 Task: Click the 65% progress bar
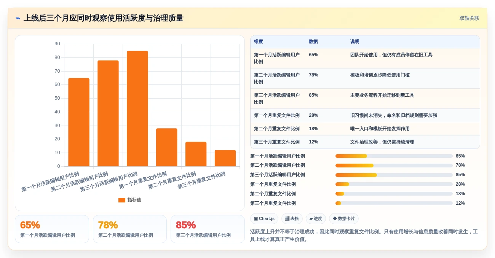pyautogui.click(x=394, y=156)
